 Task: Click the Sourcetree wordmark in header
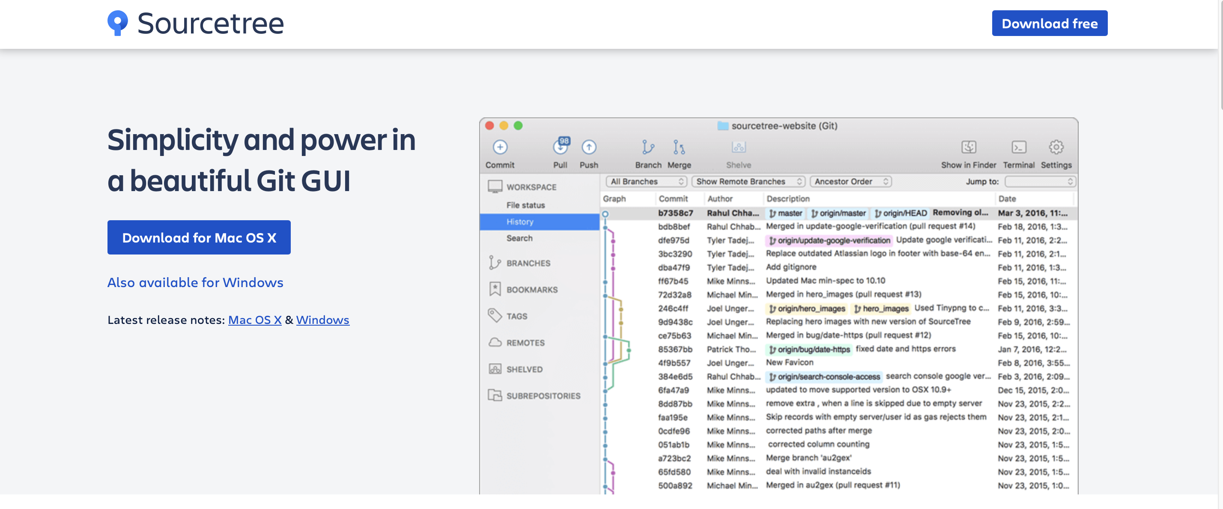coord(210,23)
